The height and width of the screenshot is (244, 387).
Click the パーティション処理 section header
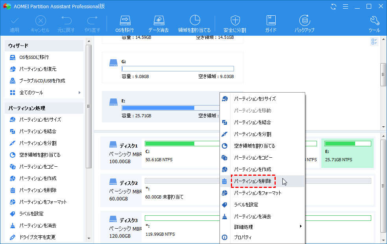click(44, 108)
